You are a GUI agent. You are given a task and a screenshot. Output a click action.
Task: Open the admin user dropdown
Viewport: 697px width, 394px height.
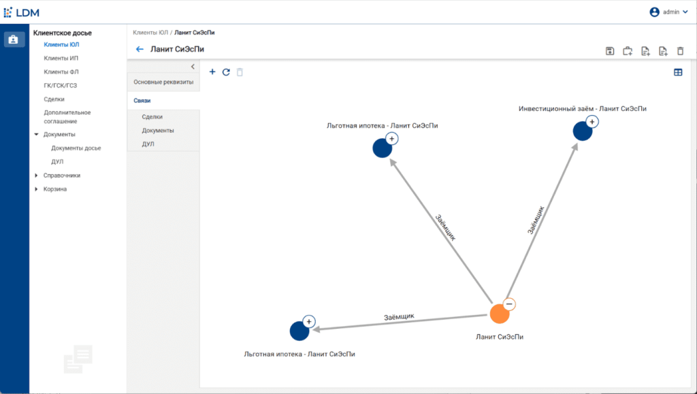(669, 12)
